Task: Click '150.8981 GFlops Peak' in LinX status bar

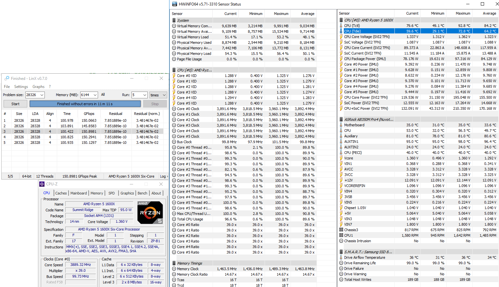Action: 80,176
